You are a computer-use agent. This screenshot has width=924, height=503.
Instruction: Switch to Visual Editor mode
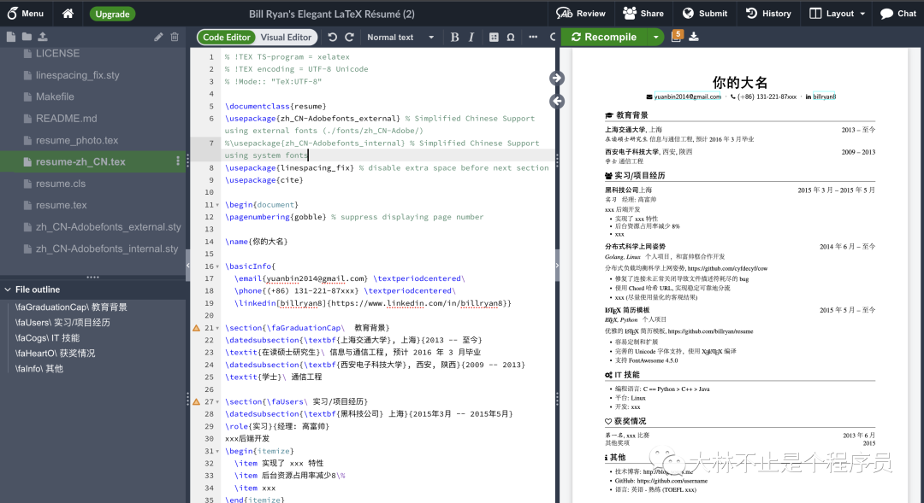coord(286,37)
